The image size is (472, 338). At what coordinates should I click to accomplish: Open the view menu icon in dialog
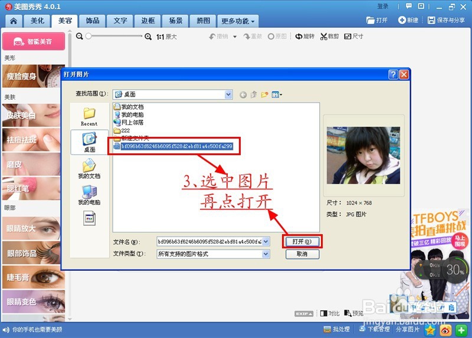[277, 95]
